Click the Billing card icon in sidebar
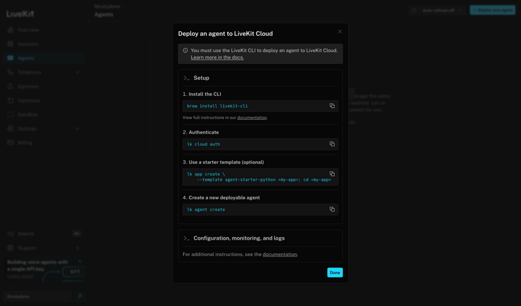Screen dimensions: 521x306 pyautogui.click(x=10, y=143)
